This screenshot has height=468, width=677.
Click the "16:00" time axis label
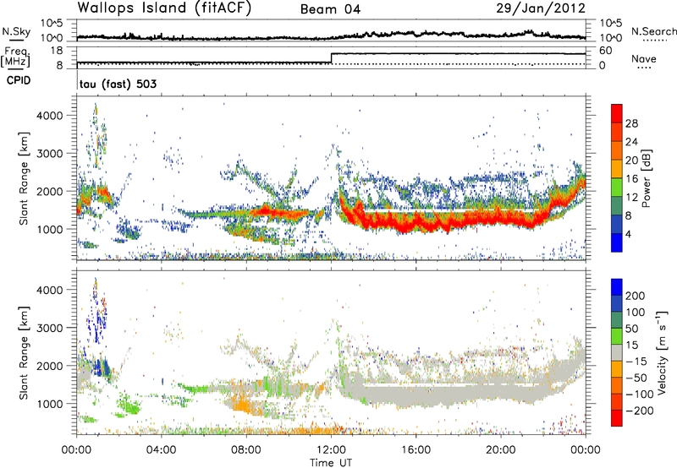point(416,450)
